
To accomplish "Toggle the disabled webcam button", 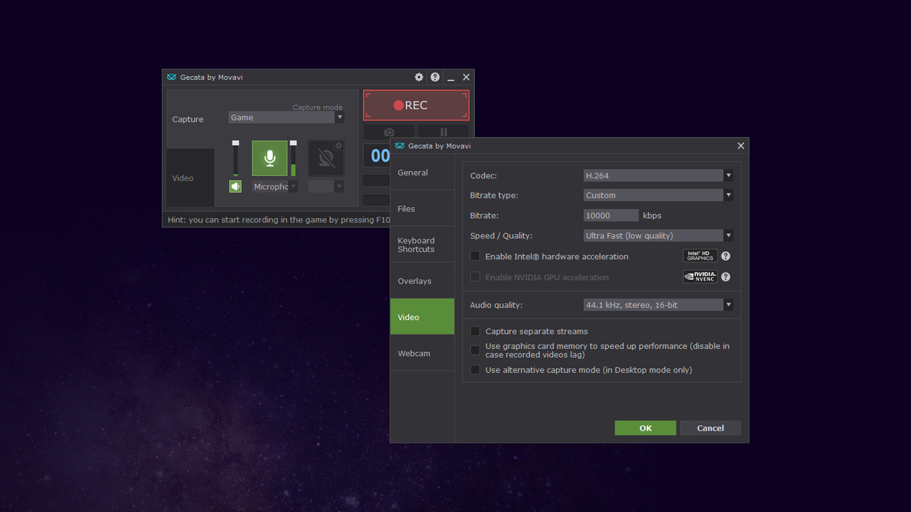I will 326,158.
